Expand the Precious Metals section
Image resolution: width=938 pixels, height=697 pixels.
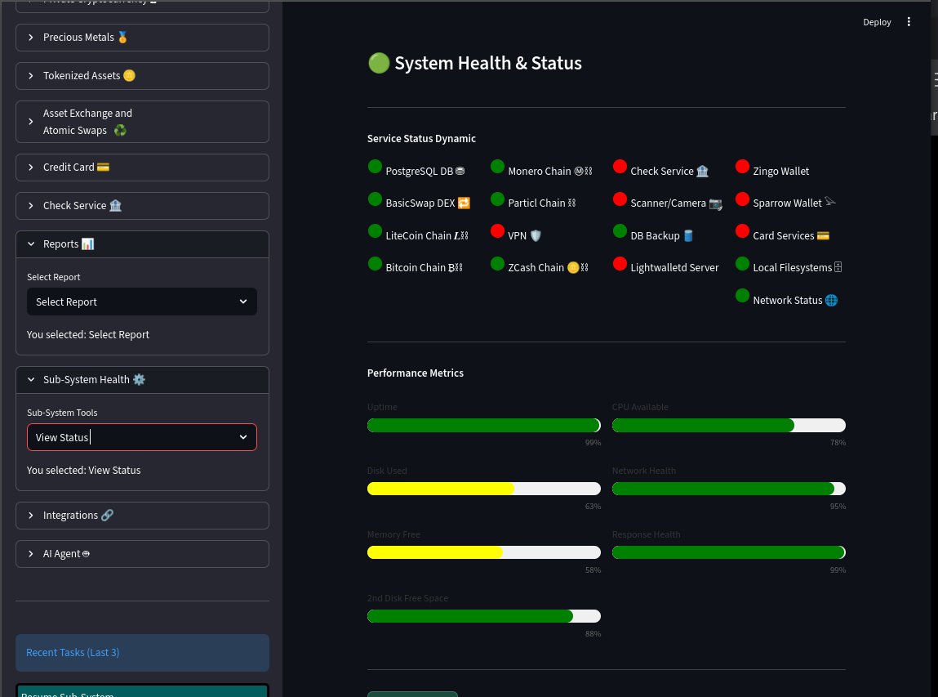tap(142, 38)
